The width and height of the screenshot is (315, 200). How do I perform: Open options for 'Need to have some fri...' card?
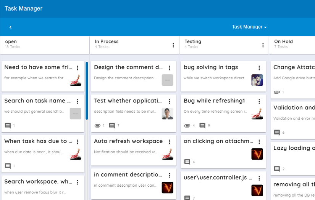(78, 68)
